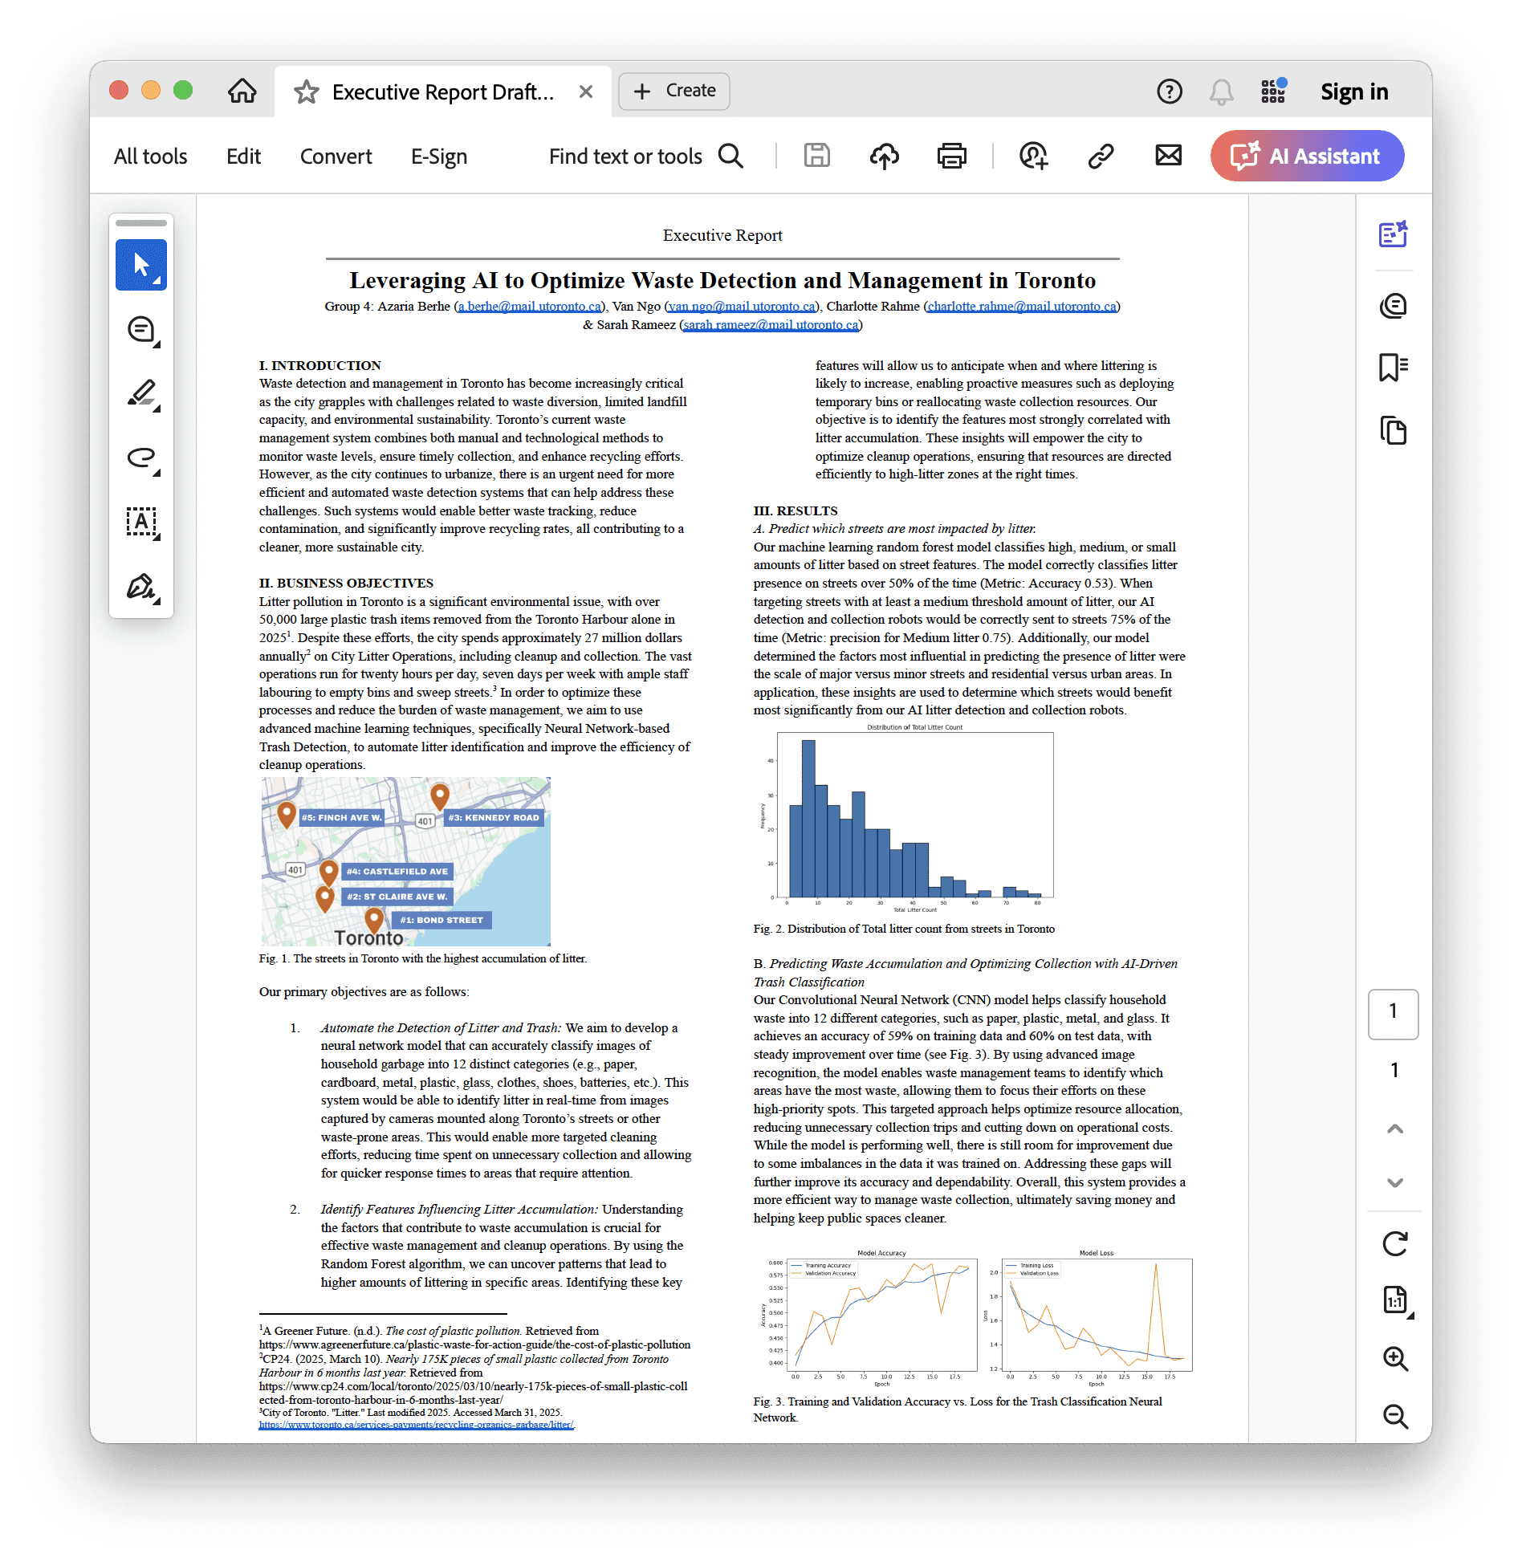Close the Executive Report Draft tab
The image size is (1522, 1562).
coord(586,92)
